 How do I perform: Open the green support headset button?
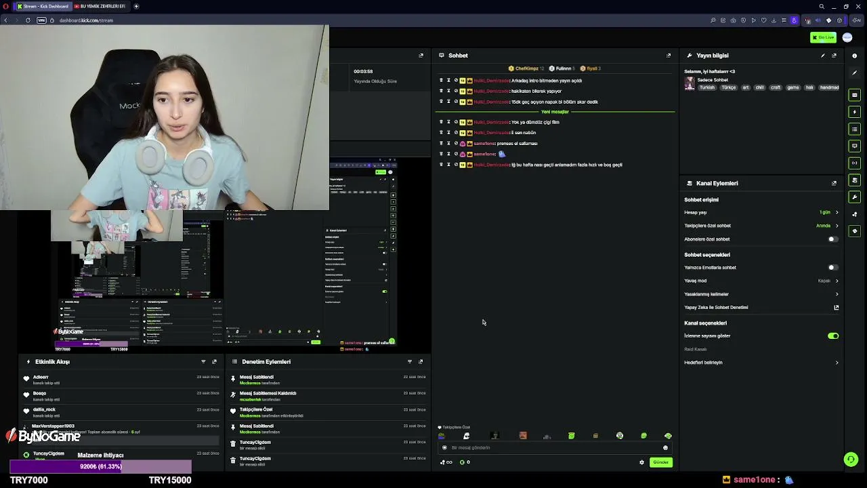(x=851, y=460)
